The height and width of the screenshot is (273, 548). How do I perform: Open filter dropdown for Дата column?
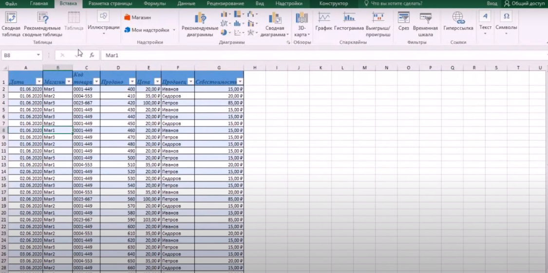[39, 82]
